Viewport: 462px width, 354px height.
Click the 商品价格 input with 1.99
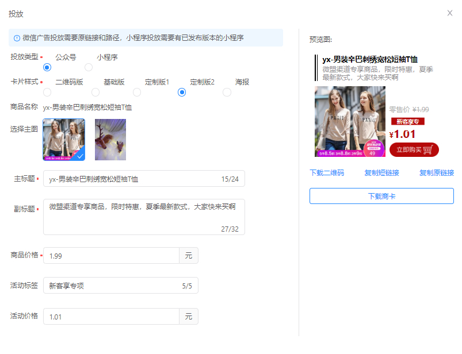tap(112, 255)
